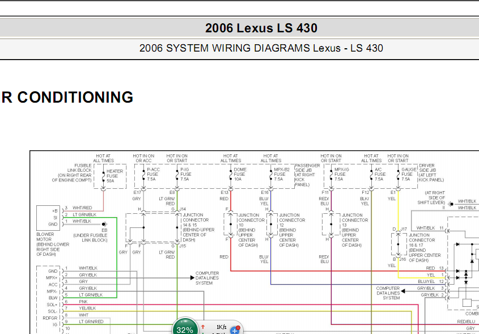The height and width of the screenshot is (334, 479).
Task: Click the E1 connector label
Action: tap(393, 192)
